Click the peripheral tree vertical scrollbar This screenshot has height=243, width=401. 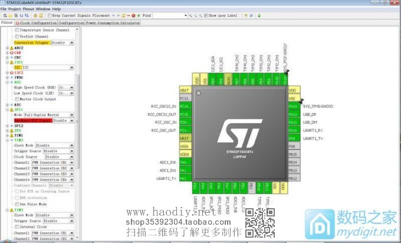click(78, 118)
